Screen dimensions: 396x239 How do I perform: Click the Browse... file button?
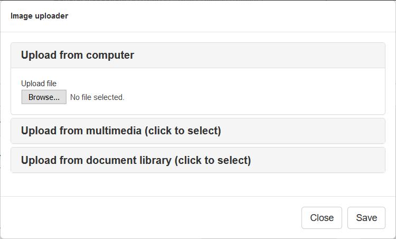coord(44,97)
